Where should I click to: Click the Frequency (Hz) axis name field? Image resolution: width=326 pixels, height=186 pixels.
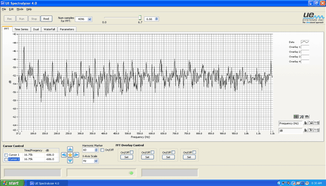point(290,124)
